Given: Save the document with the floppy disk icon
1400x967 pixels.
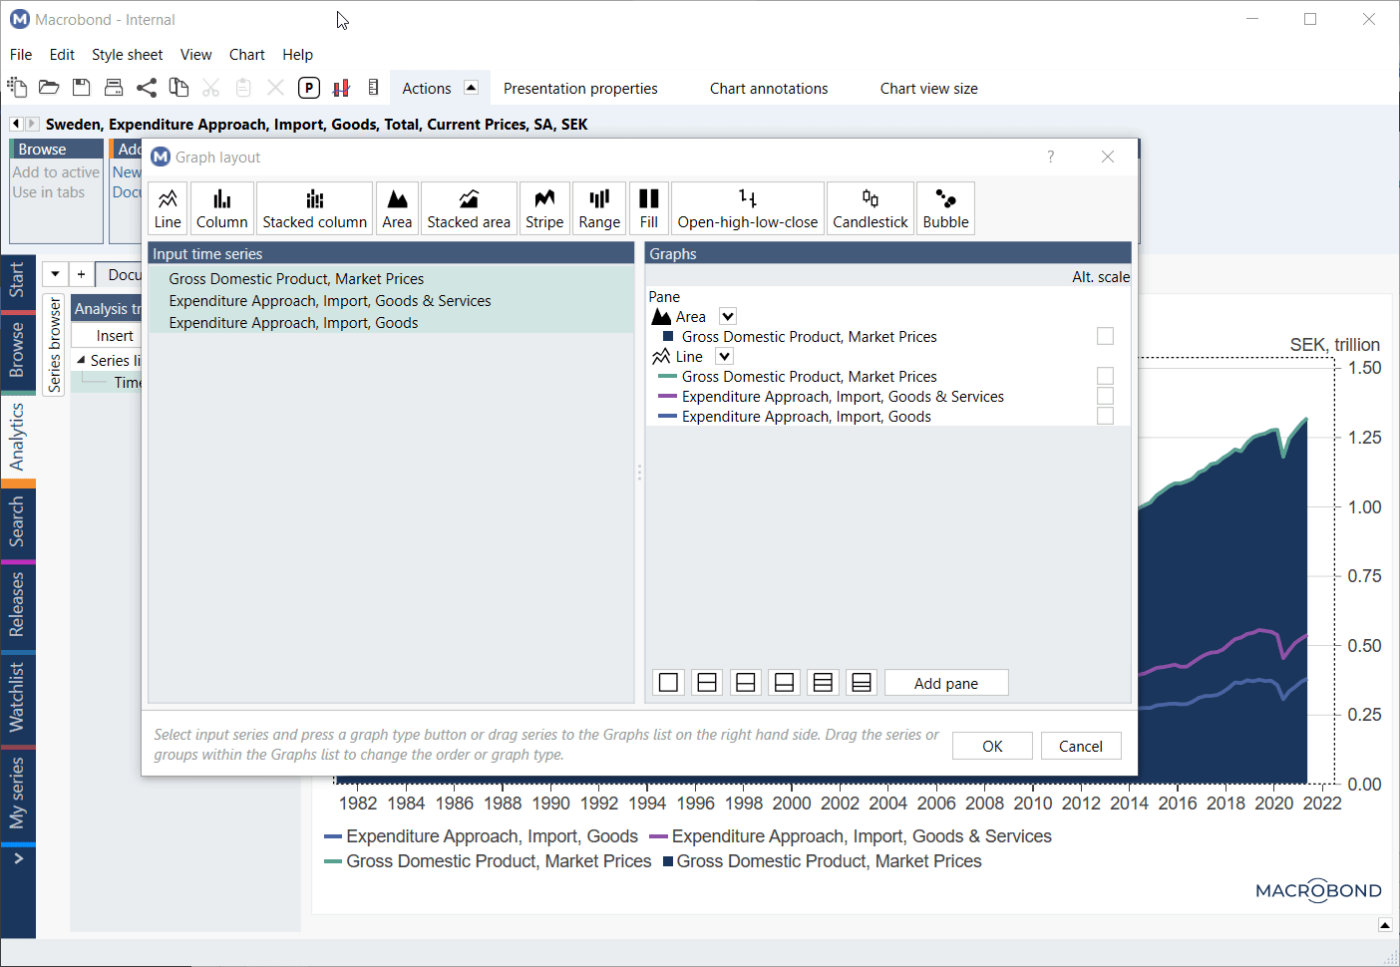Looking at the screenshot, I should (82, 88).
